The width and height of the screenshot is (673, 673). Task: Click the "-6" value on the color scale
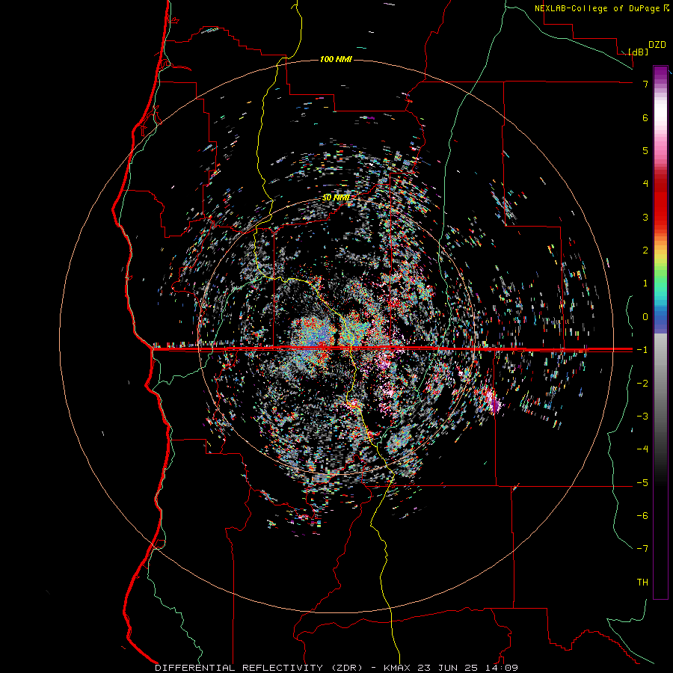coord(642,516)
